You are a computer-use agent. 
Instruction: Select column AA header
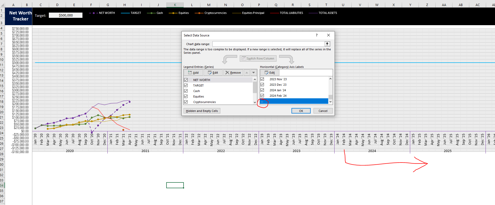click(444, 5)
